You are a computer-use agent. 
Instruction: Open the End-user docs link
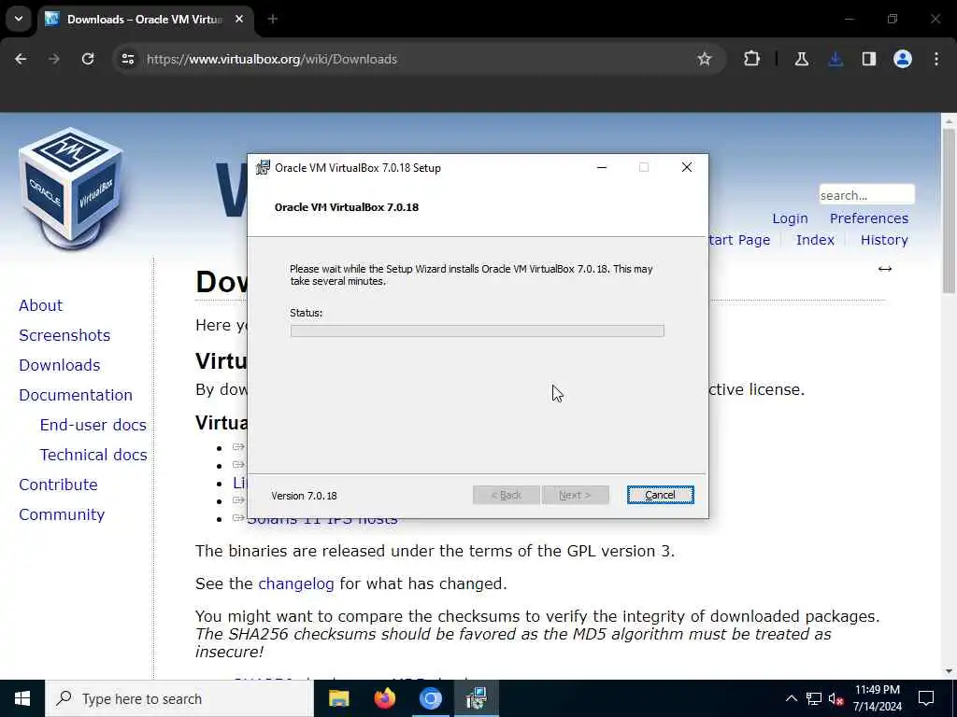pos(93,425)
